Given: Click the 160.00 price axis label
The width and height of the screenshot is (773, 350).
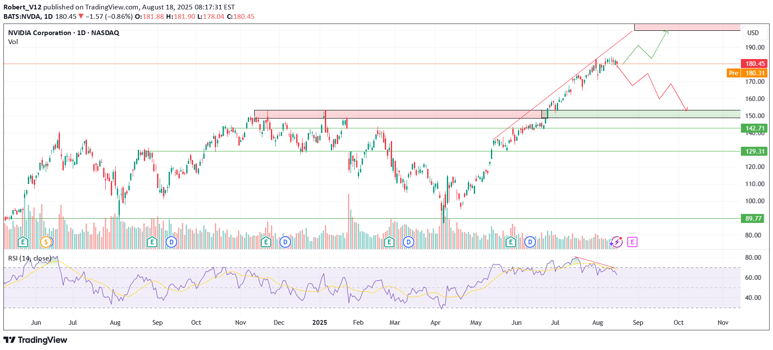Looking at the screenshot, I should tap(755, 98).
